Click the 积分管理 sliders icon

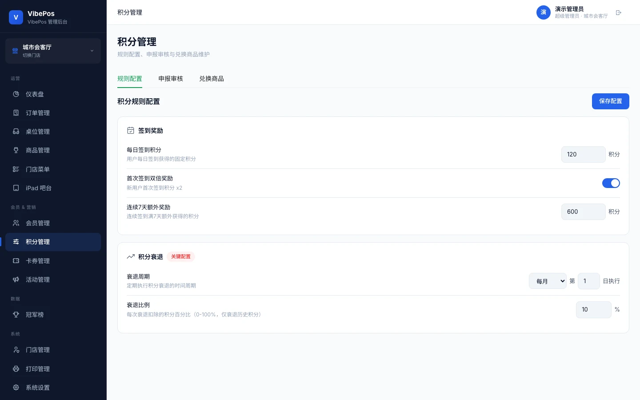[x=16, y=242]
